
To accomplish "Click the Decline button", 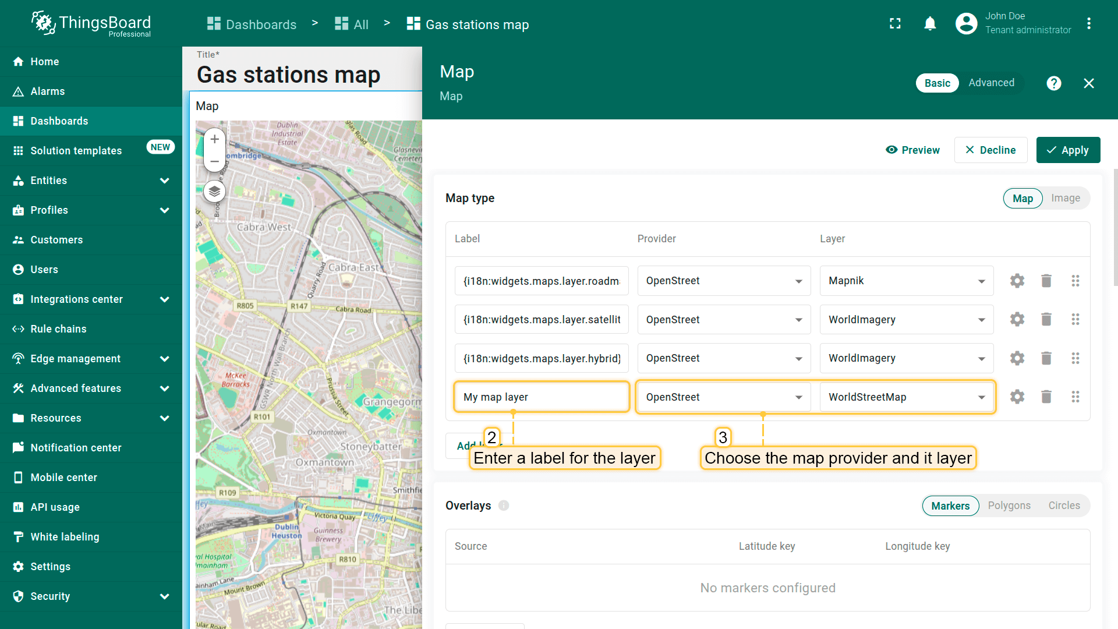I will tap(990, 150).
